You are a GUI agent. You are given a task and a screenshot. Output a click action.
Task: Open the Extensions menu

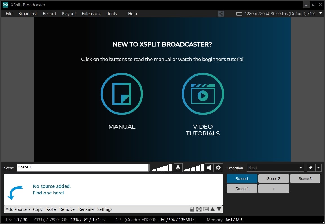click(91, 14)
